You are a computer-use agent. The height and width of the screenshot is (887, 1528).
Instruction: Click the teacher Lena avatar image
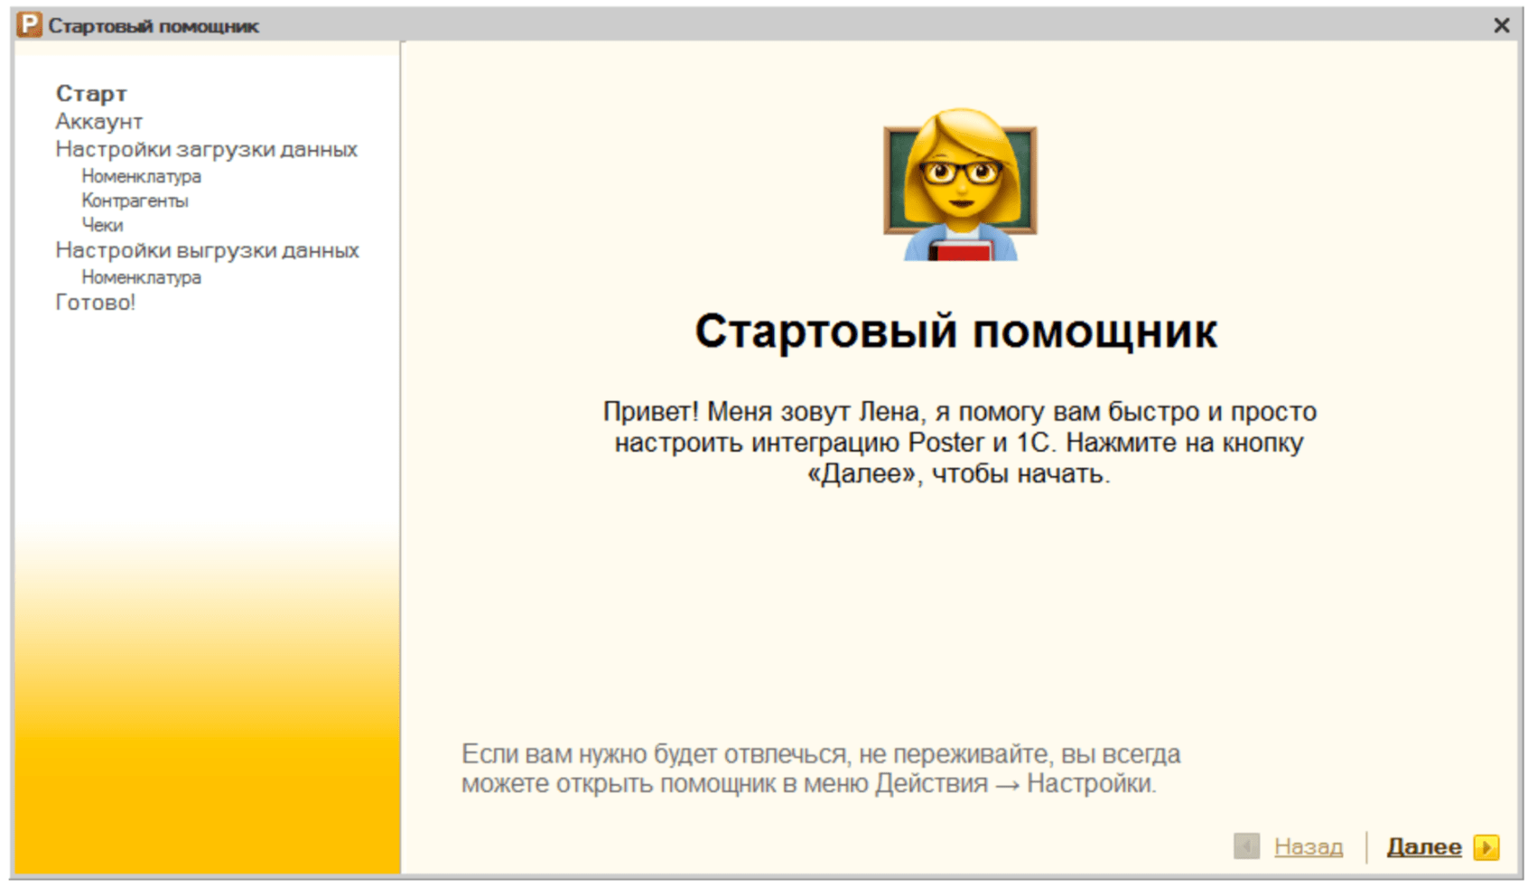pos(960,185)
